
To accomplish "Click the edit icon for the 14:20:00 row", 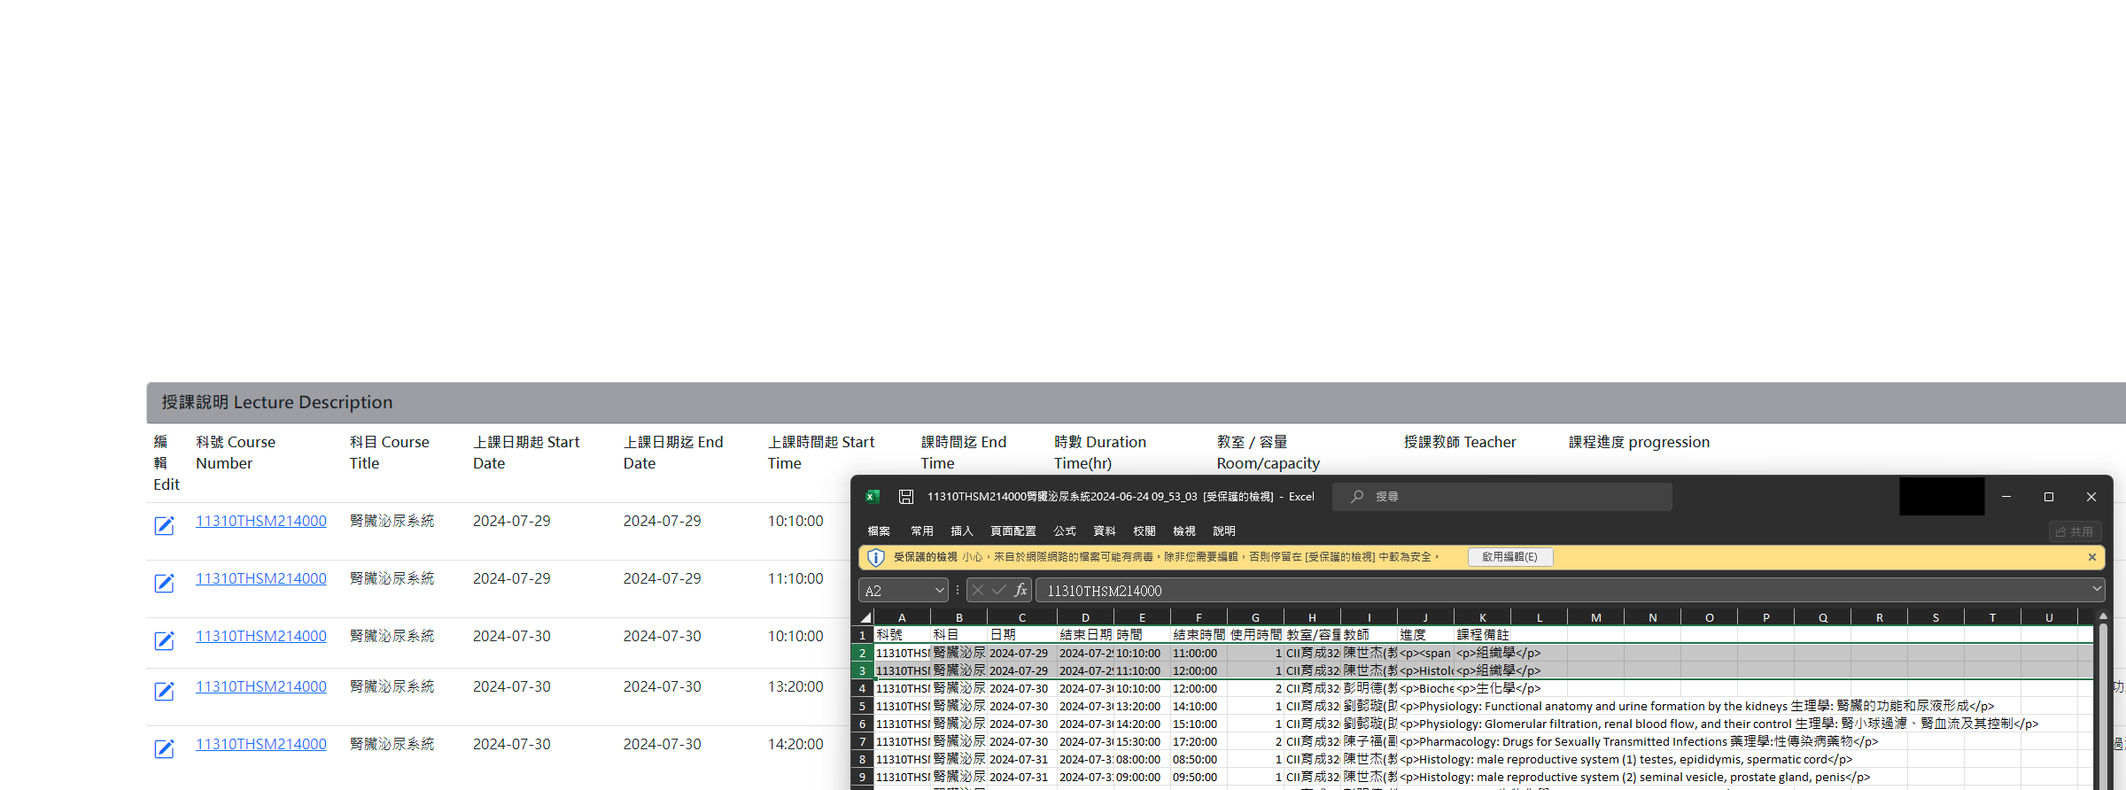I will [165, 748].
